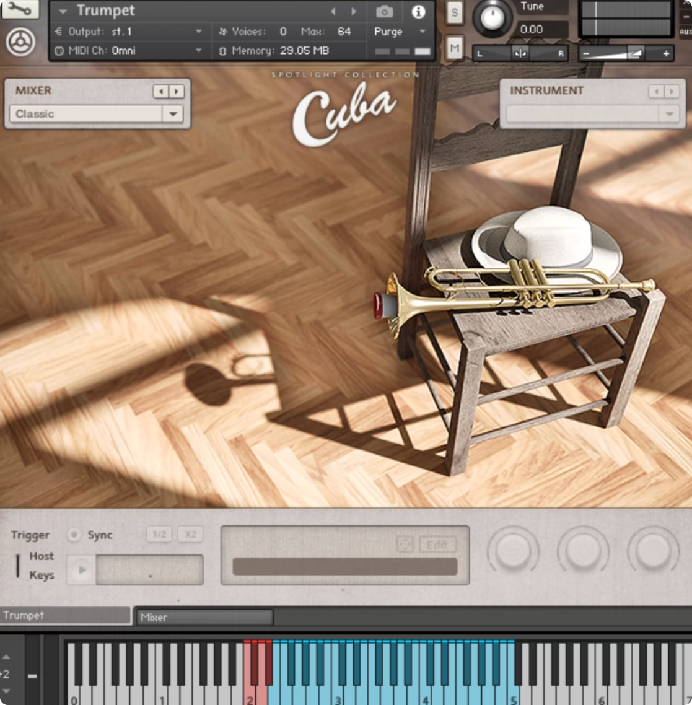Click the Trumpet instrument name

(x=106, y=11)
